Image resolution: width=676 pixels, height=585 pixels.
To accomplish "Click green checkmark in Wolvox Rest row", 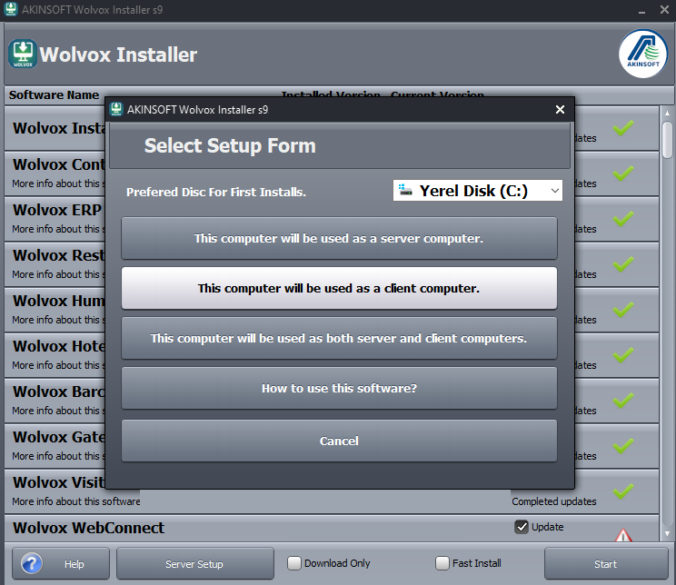I will pyautogui.click(x=623, y=263).
